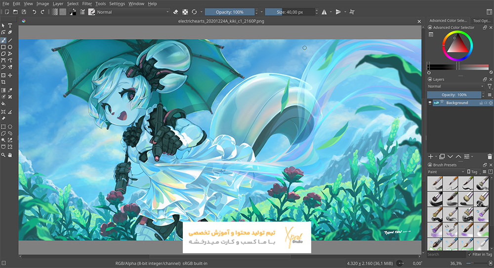Select the Line tool
Screen dimensions: 494x268
(x=10, y=40)
